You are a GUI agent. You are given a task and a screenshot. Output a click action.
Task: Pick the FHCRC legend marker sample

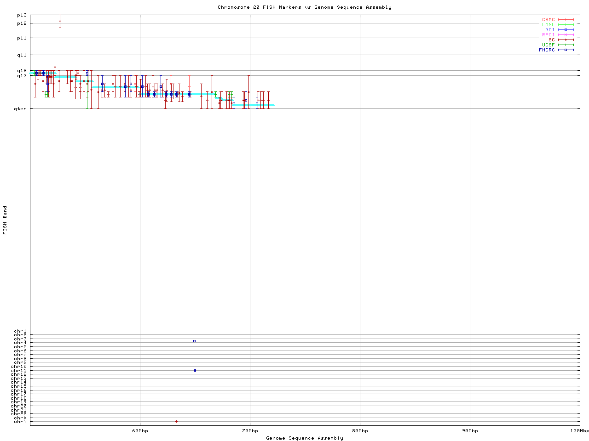pyautogui.click(x=566, y=50)
